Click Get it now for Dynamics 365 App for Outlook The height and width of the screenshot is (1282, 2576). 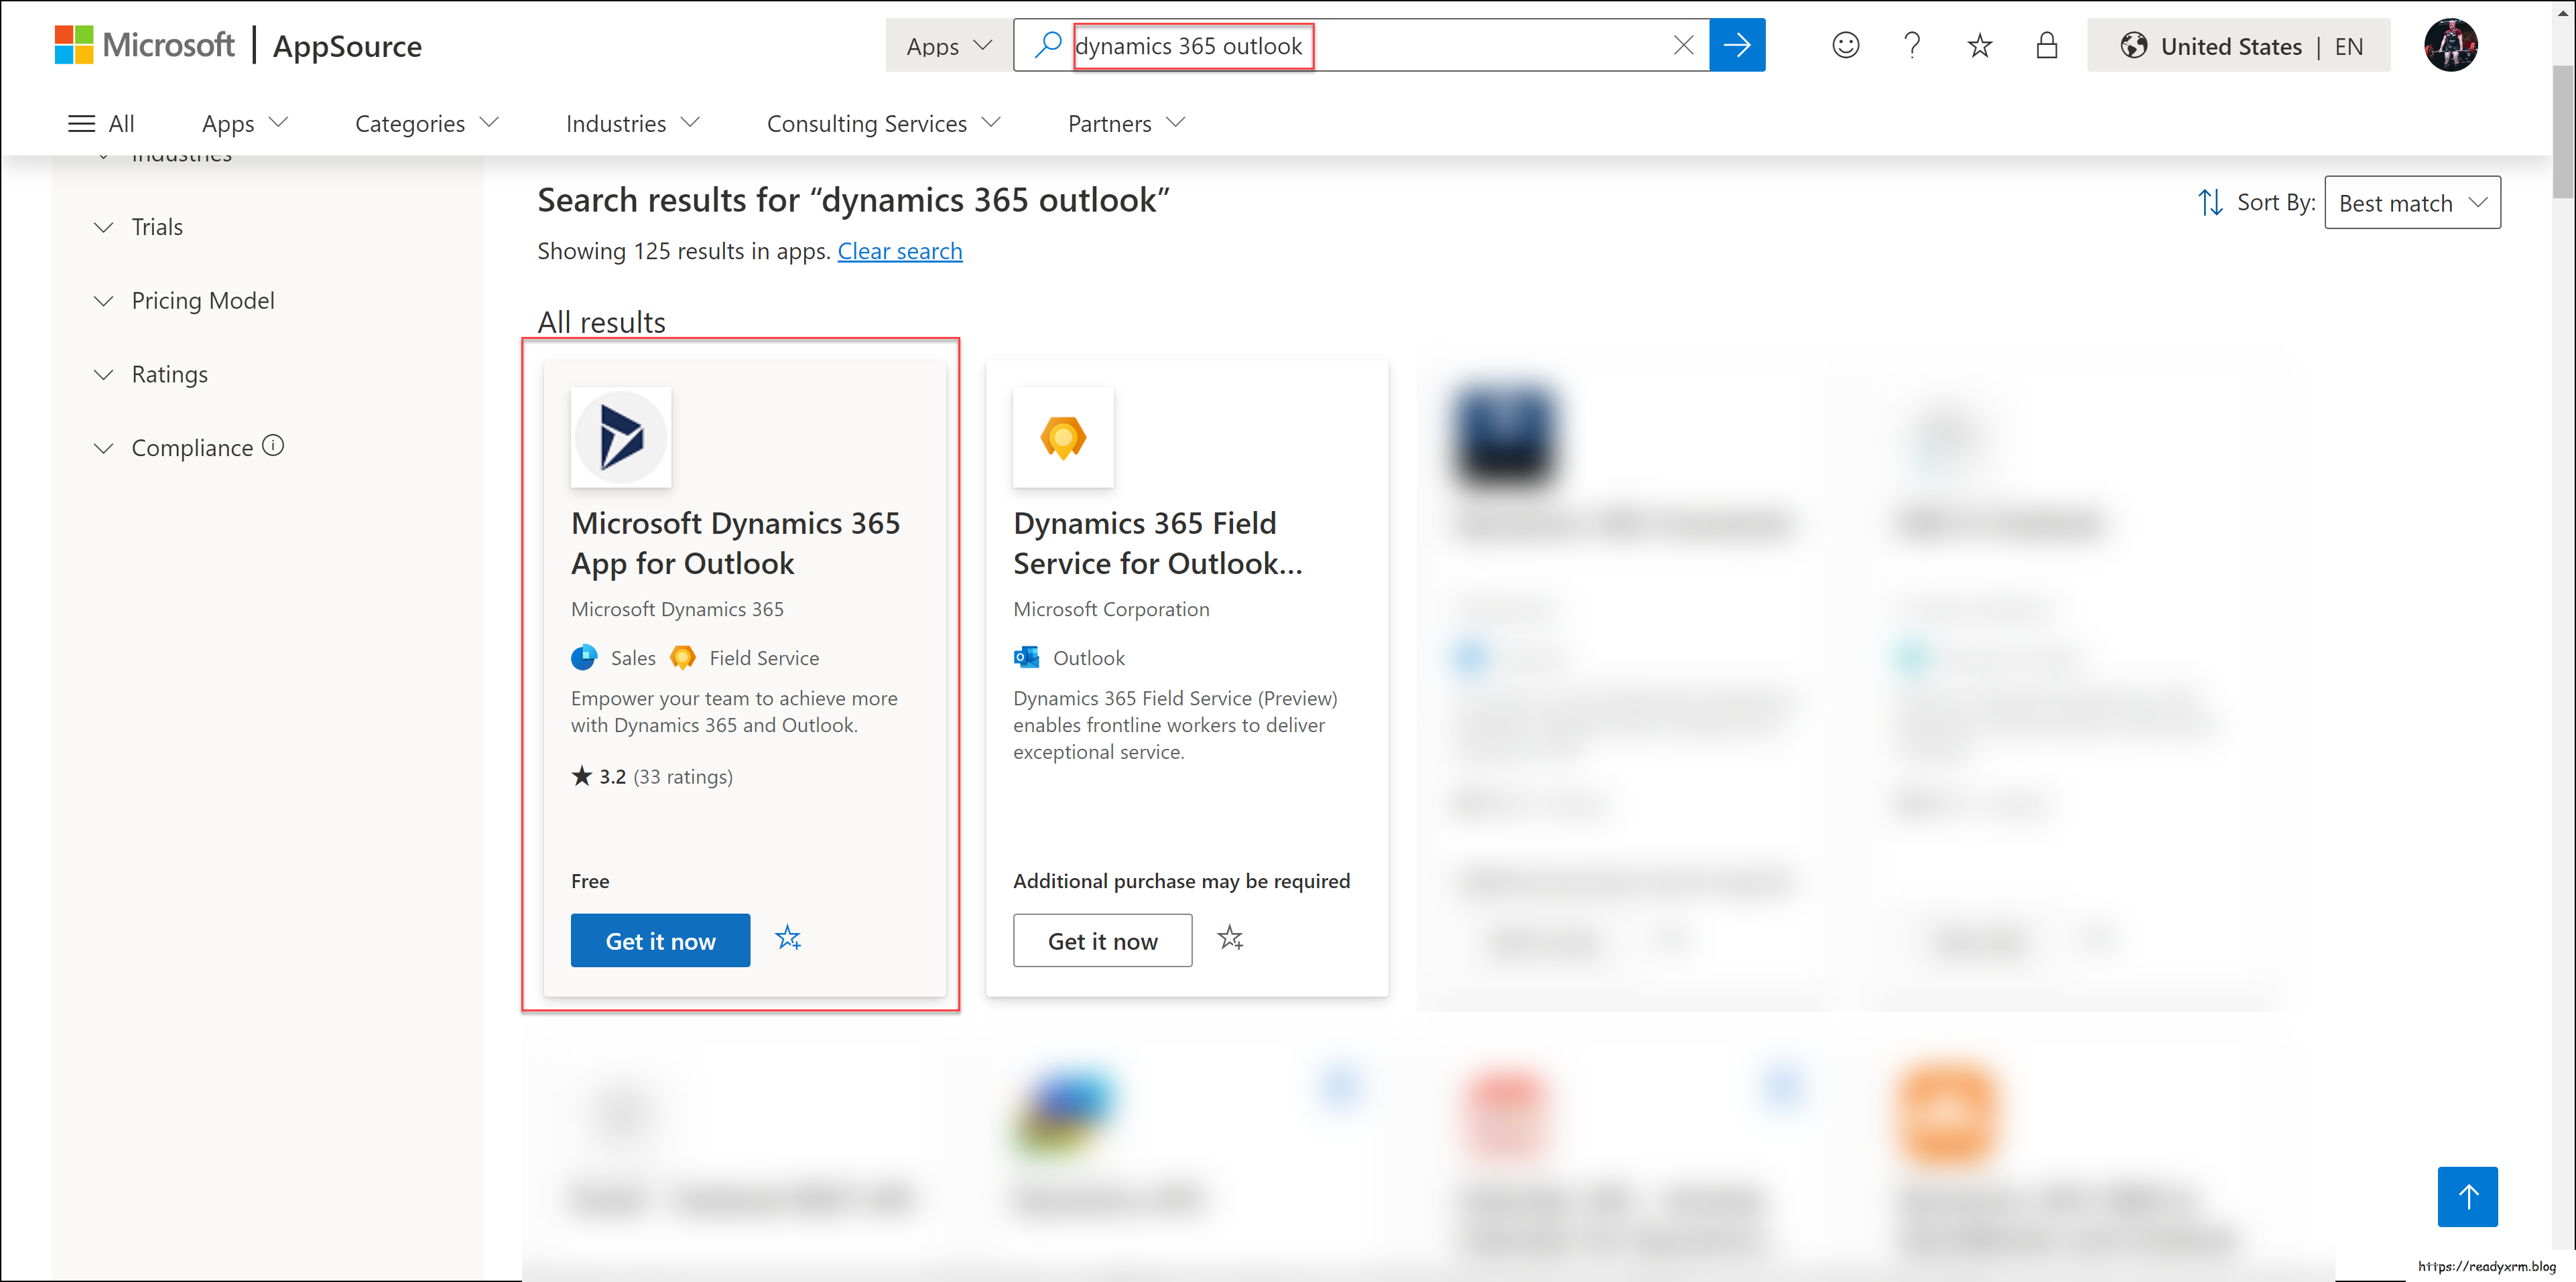(660, 939)
